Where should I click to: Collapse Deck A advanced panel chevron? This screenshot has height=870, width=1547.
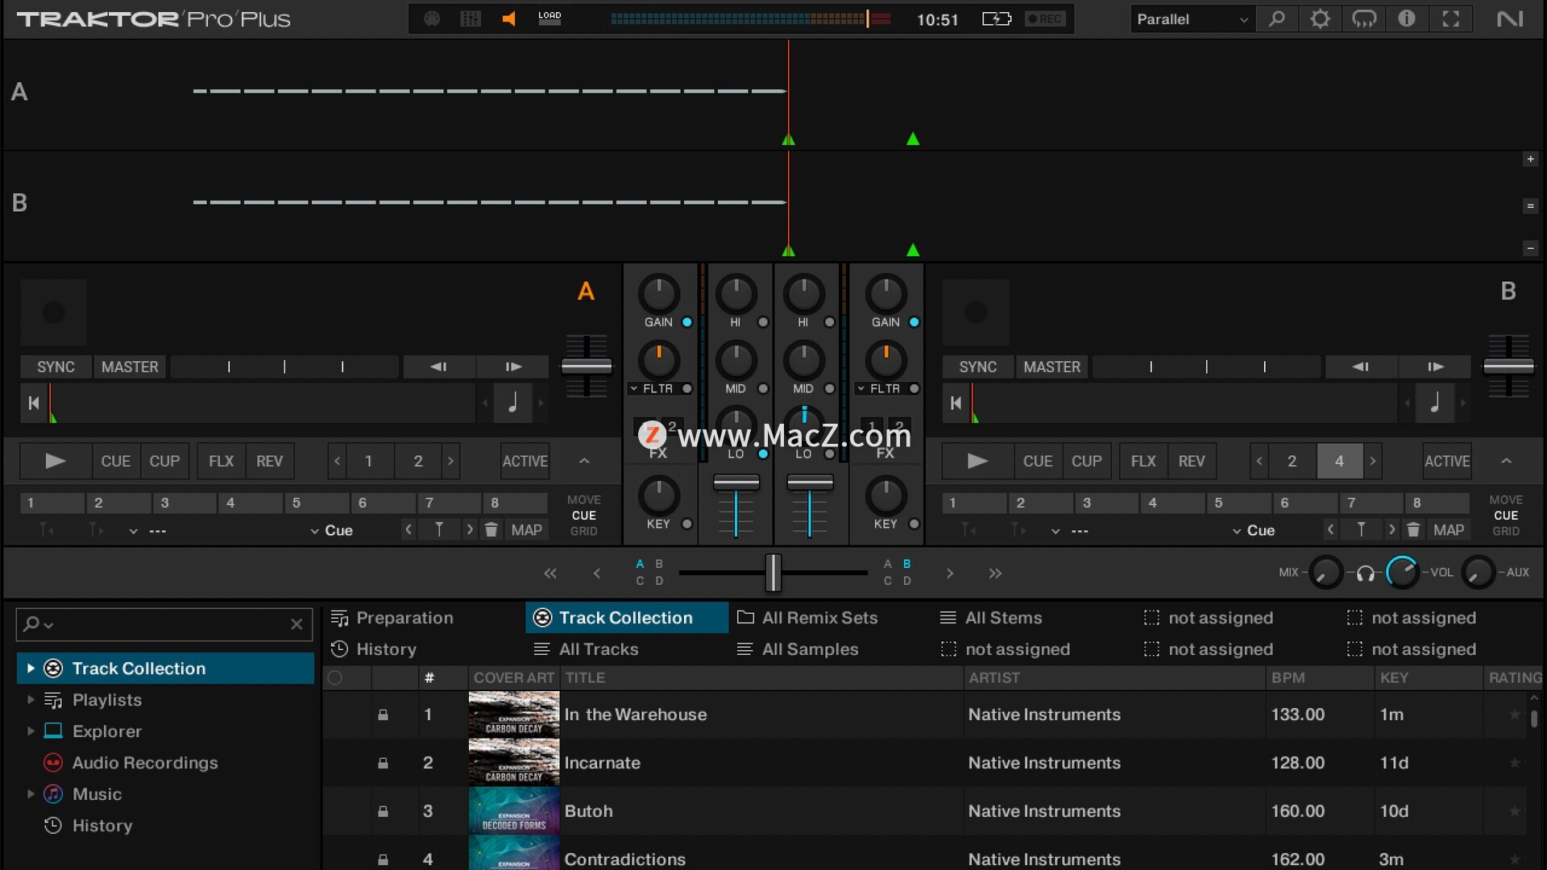tap(584, 461)
